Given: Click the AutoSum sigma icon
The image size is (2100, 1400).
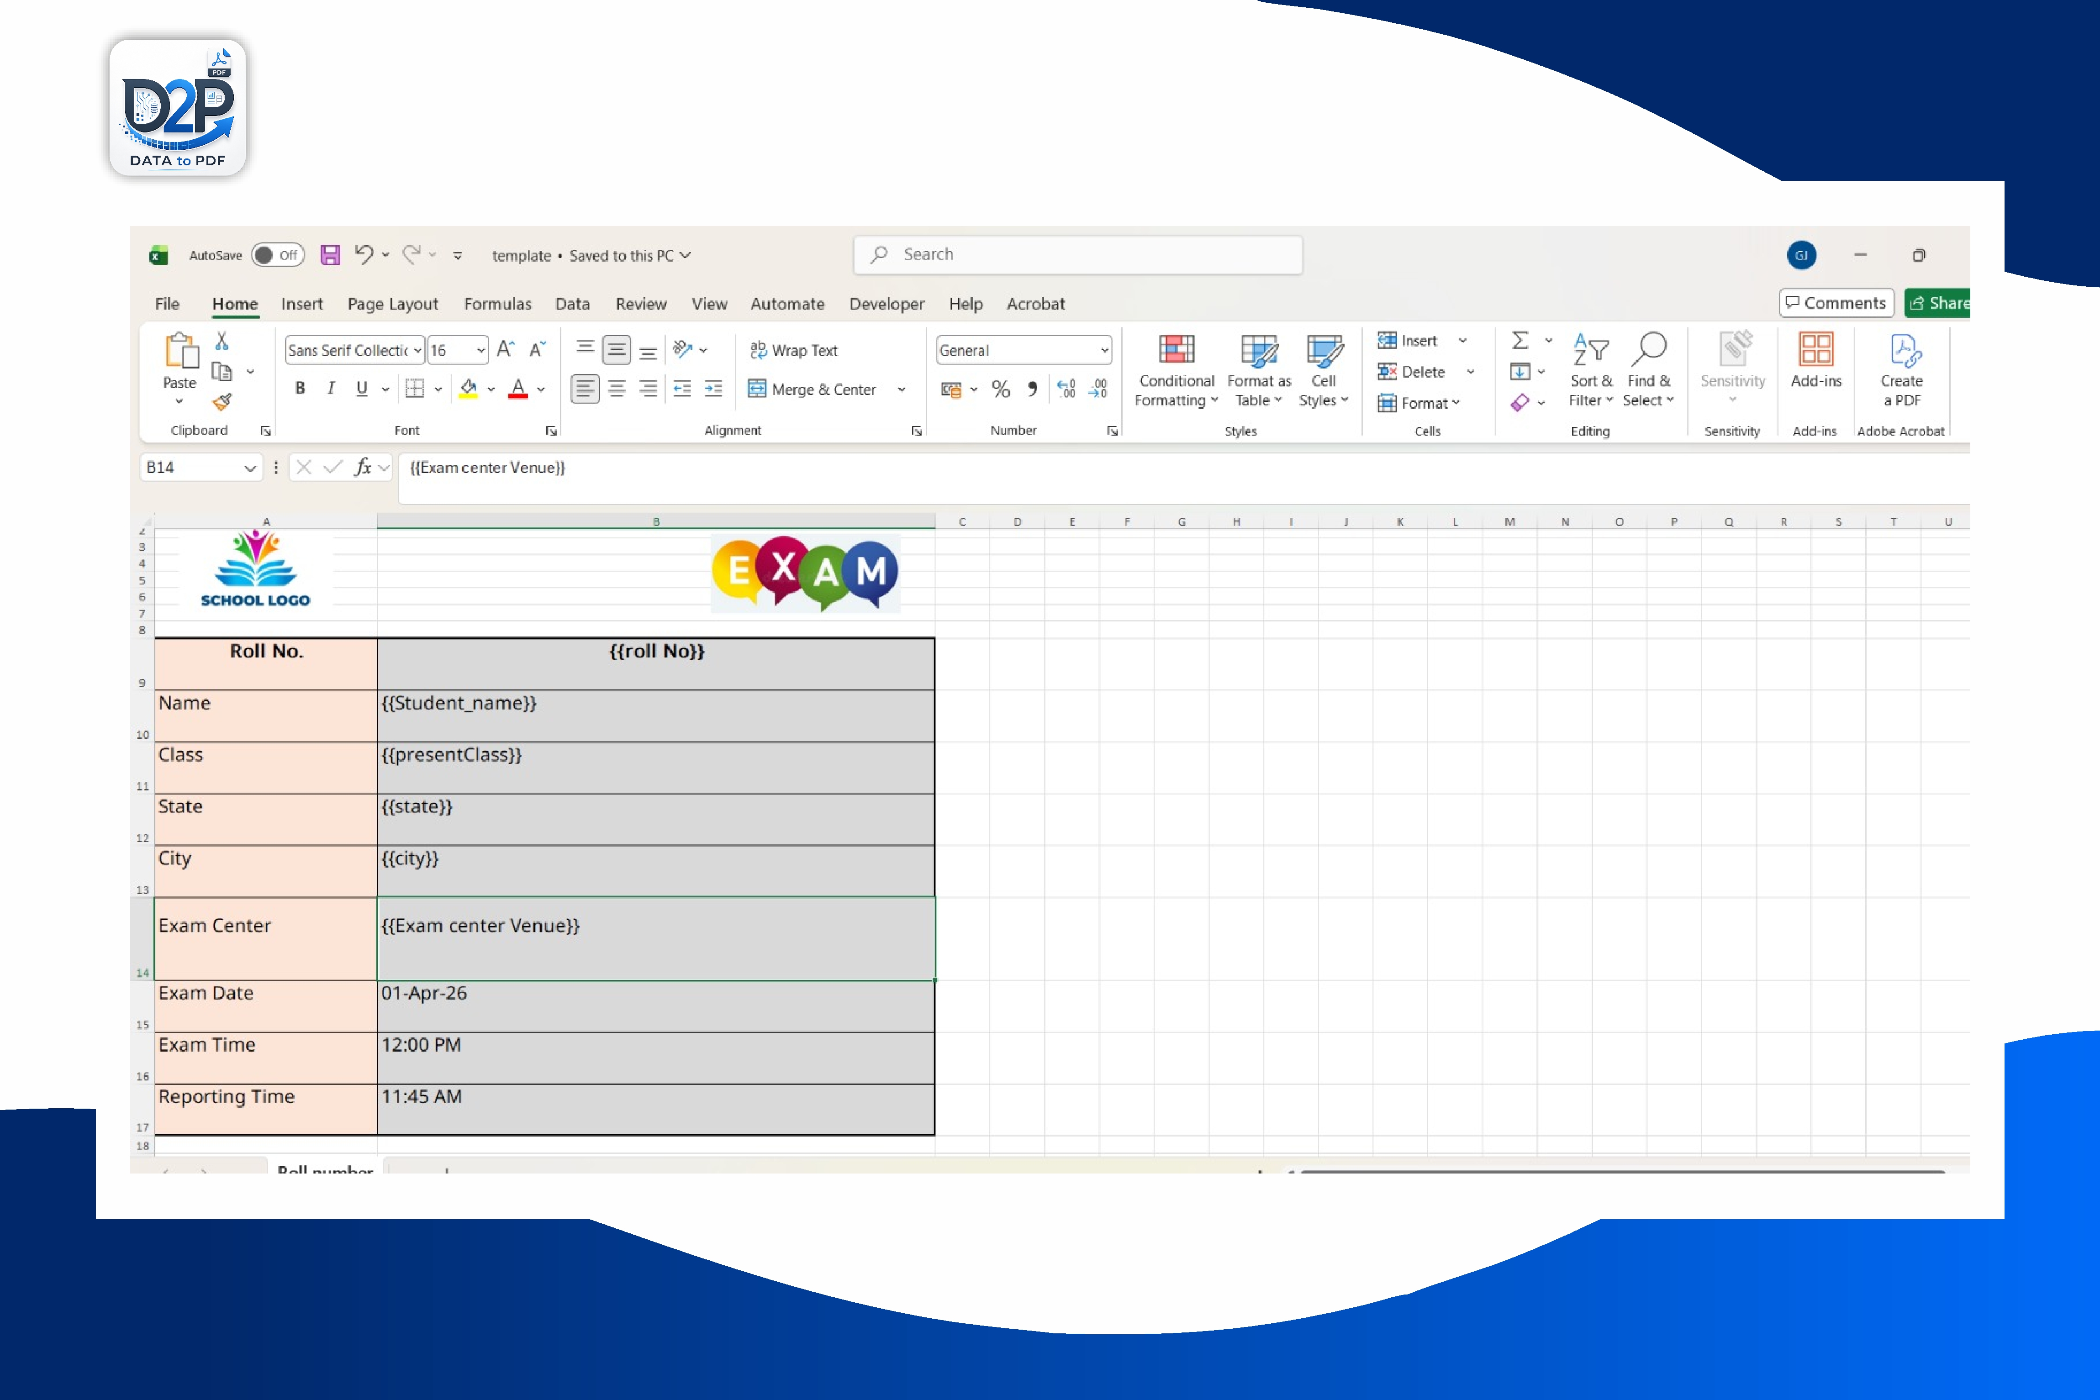Looking at the screenshot, I should (x=1520, y=340).
